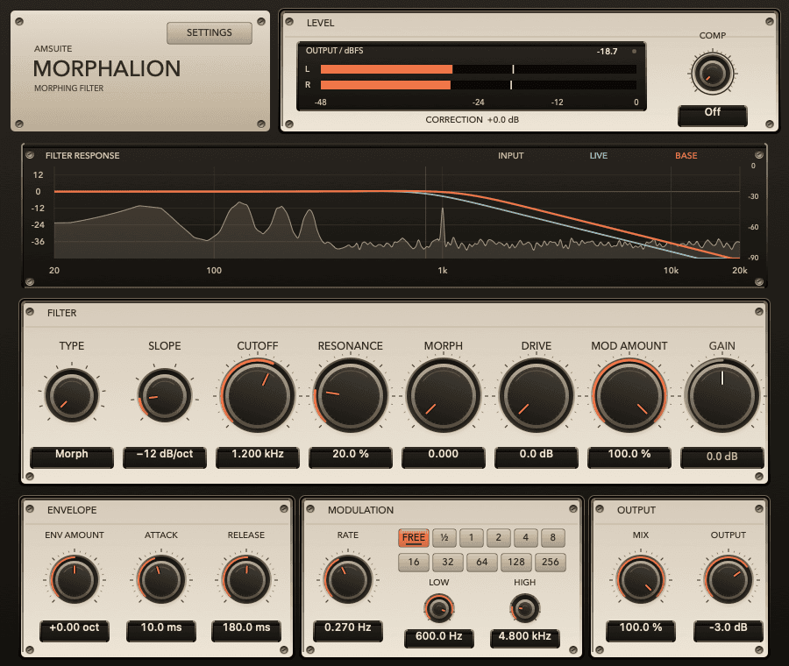Select rate division 16
Viewport: 789px width, 666px height.
[414, 563]
